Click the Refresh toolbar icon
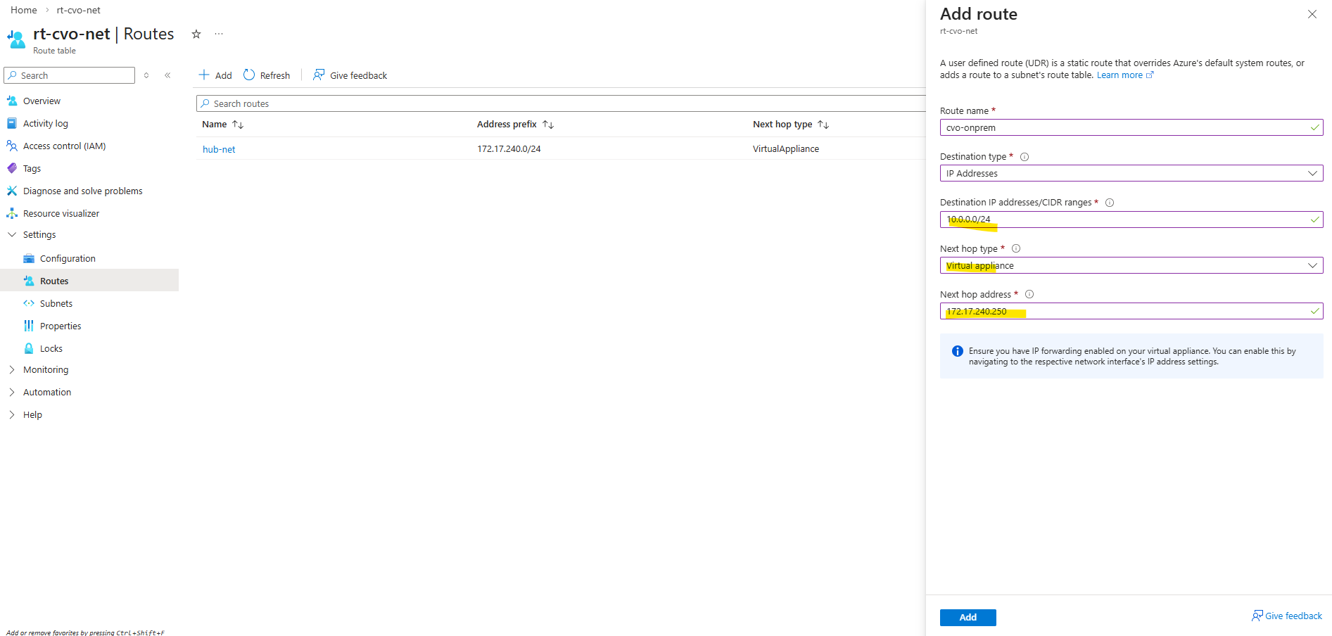 [x=249, y=75]
